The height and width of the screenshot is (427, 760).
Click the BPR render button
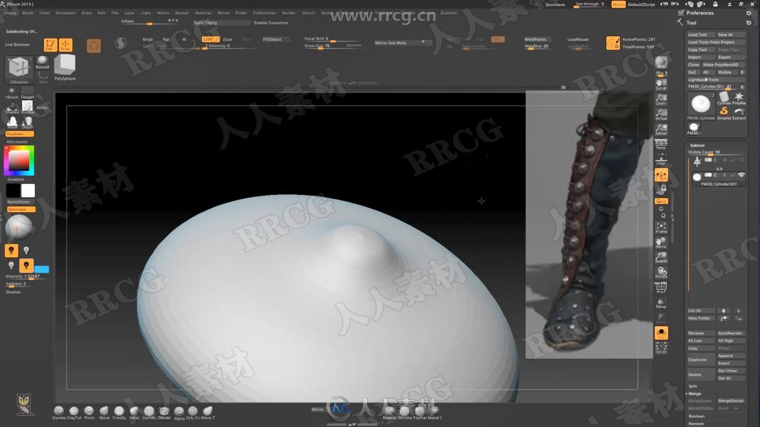coord(661,62)
